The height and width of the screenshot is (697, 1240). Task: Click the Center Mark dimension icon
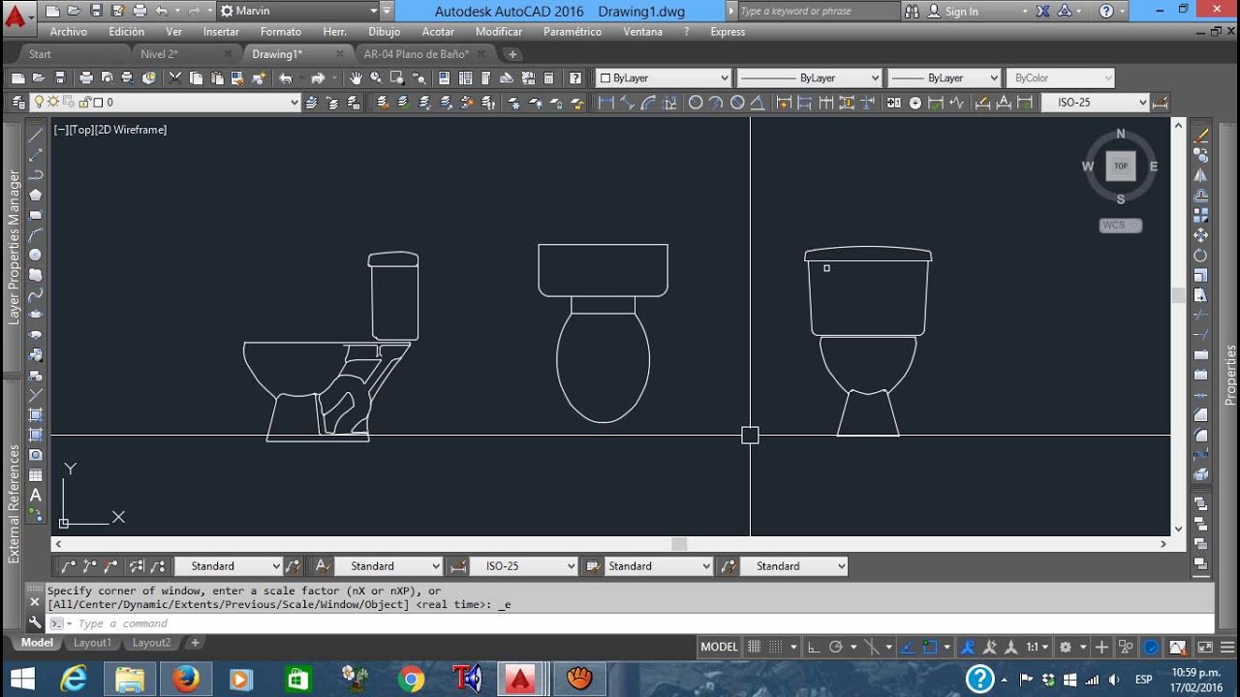click(915, 103)
